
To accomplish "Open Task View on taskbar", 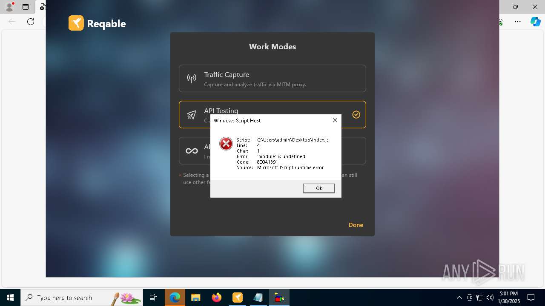I will 153,297.
